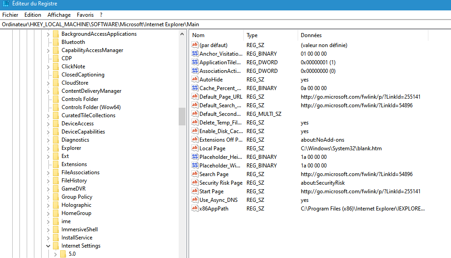Open the Affichage menu

59,14
